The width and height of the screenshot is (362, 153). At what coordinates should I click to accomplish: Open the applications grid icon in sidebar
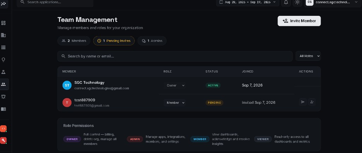click(x=4, y=47)
